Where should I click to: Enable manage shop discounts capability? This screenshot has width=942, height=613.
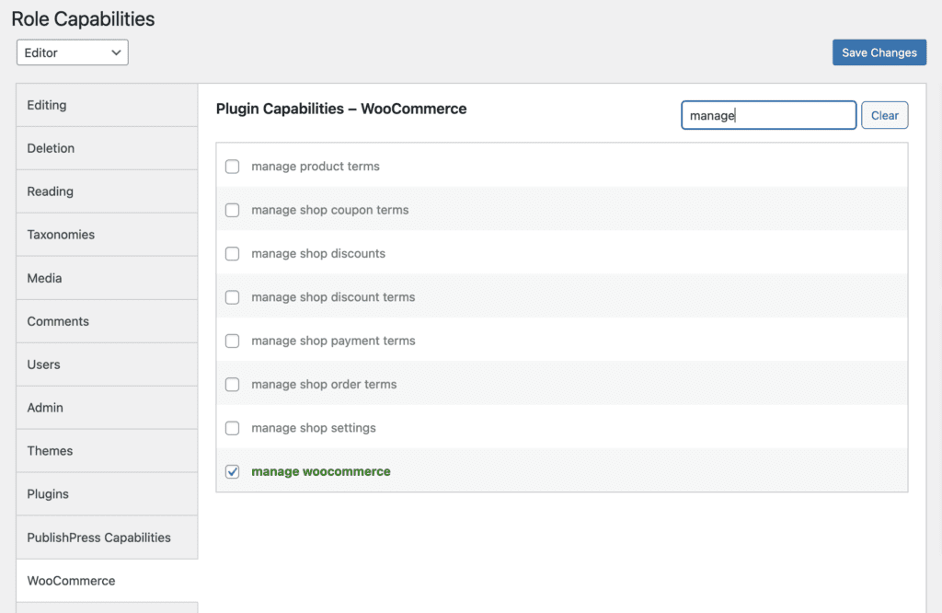(232, 253)
